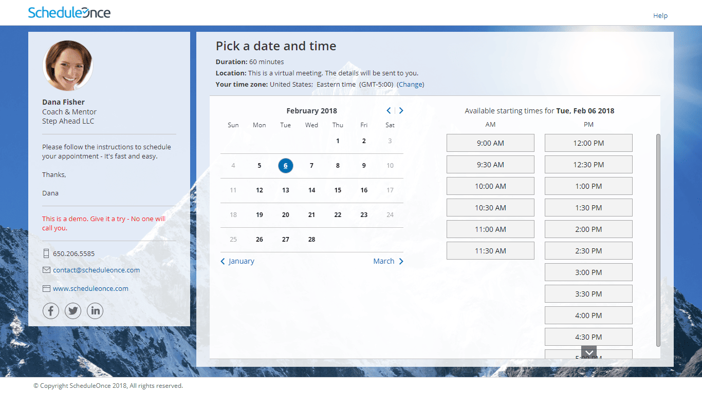Viewport: 702px width, 394px height.
Task: Select February 23 on calendar
Action: tap(364, 214)
